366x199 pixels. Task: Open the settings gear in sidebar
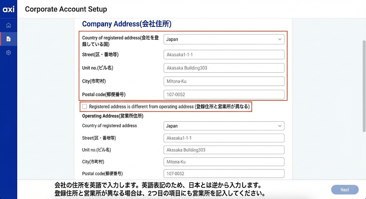[8, 53]
